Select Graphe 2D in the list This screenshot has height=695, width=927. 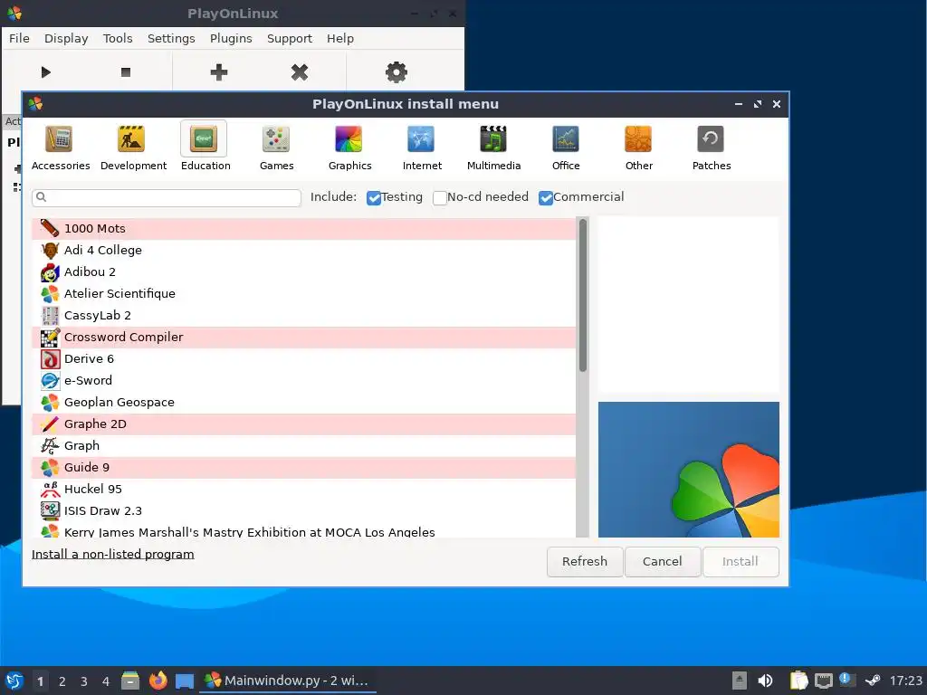tap(303, 424)
